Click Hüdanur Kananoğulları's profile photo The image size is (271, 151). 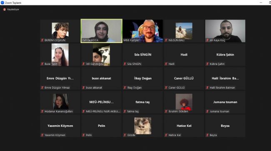pos(61,101)
